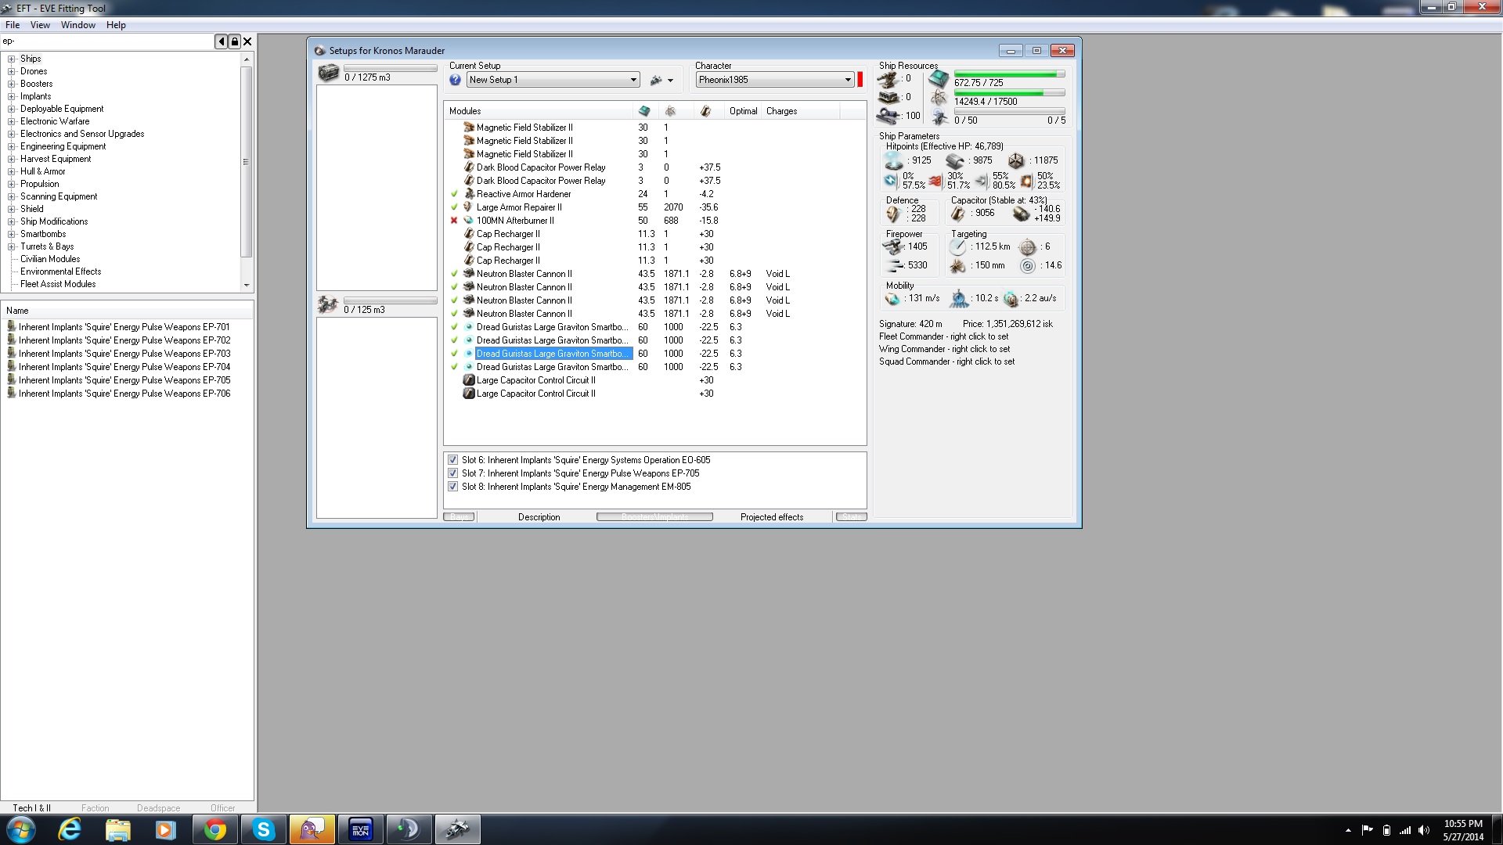Sort modules by the CPU column icon
The height and width of the screenshot is (845, 1503).
pyautogui.click(x=644, y=111)
